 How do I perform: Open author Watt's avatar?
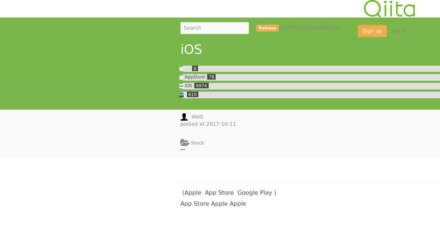coord(184,117)
